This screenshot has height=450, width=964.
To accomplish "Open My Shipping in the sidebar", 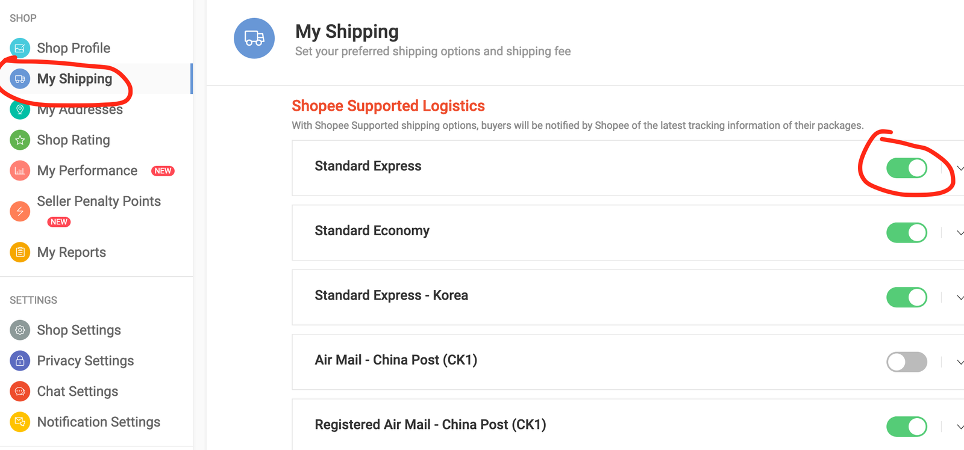I will click(x=75, y=79).
